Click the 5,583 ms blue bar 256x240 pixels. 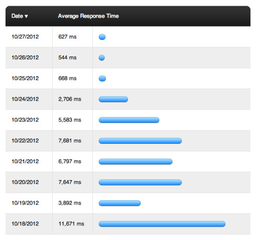(x=129, y=120)
